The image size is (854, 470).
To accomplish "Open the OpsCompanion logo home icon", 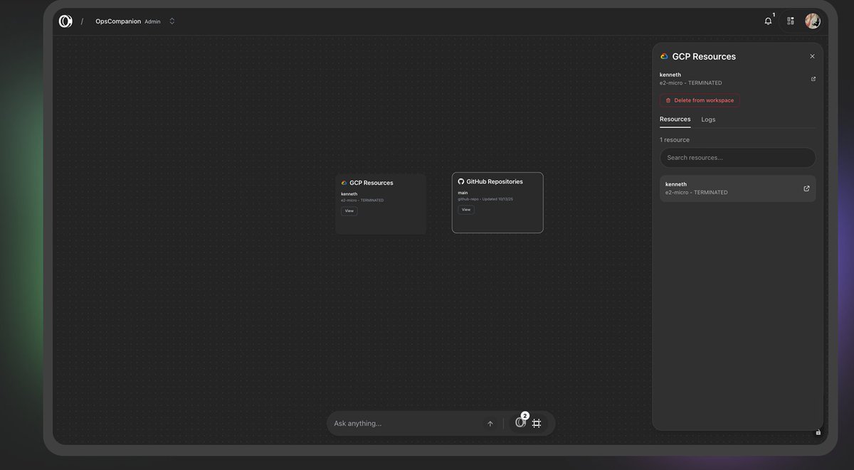I will (65, 21).
